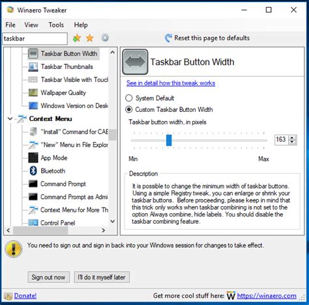Select Command Prompt as Admin tree label
This screenshot has height=305, width=309.
click(74, 197)
